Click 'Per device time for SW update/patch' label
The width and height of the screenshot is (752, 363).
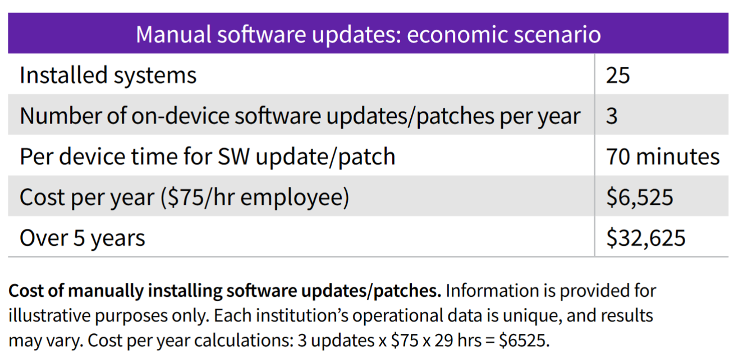click(207, 157)
